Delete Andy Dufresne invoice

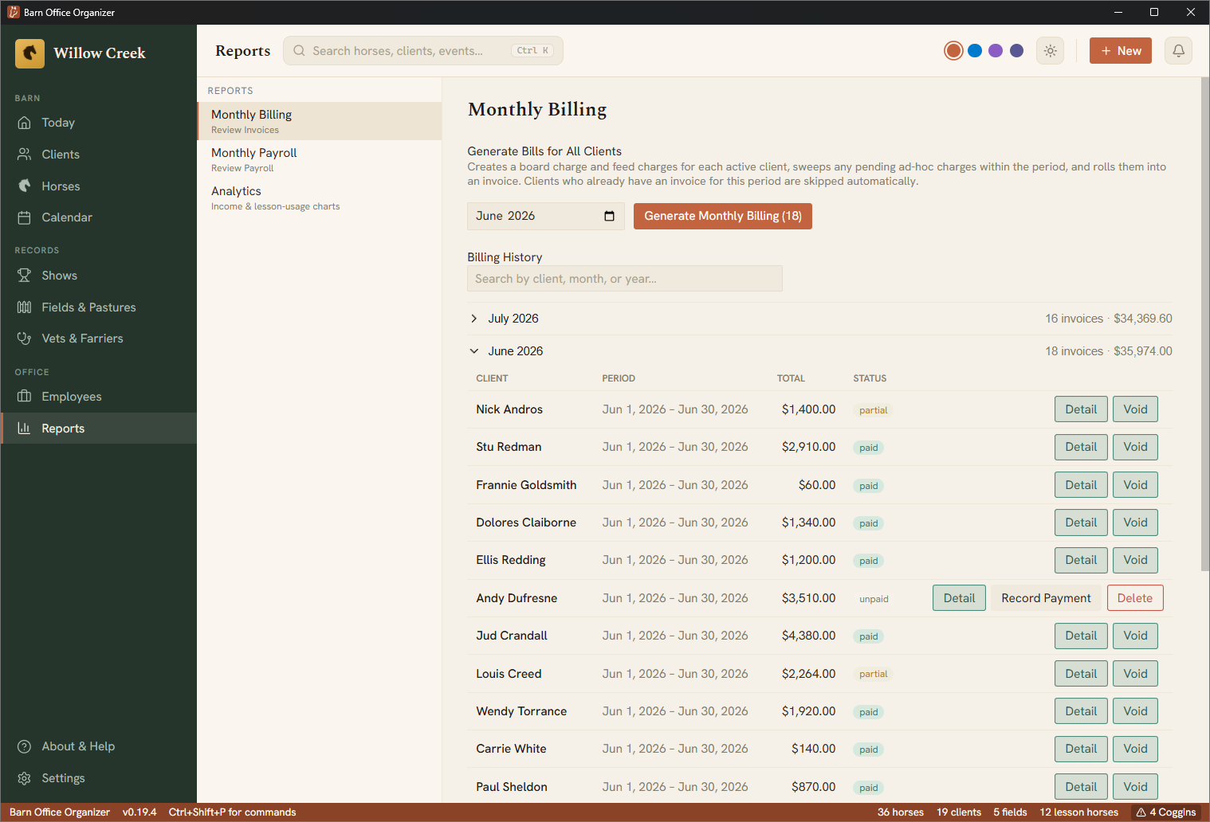pos(1134,598)
